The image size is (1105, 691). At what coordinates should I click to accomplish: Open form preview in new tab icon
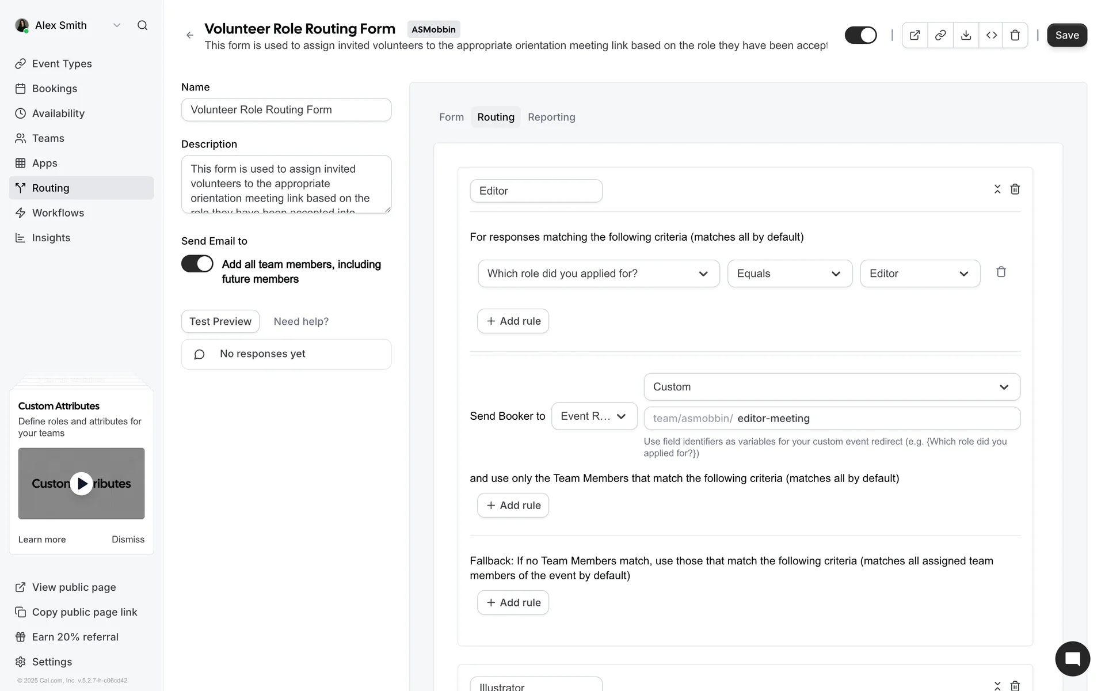[x=915, y=35]
